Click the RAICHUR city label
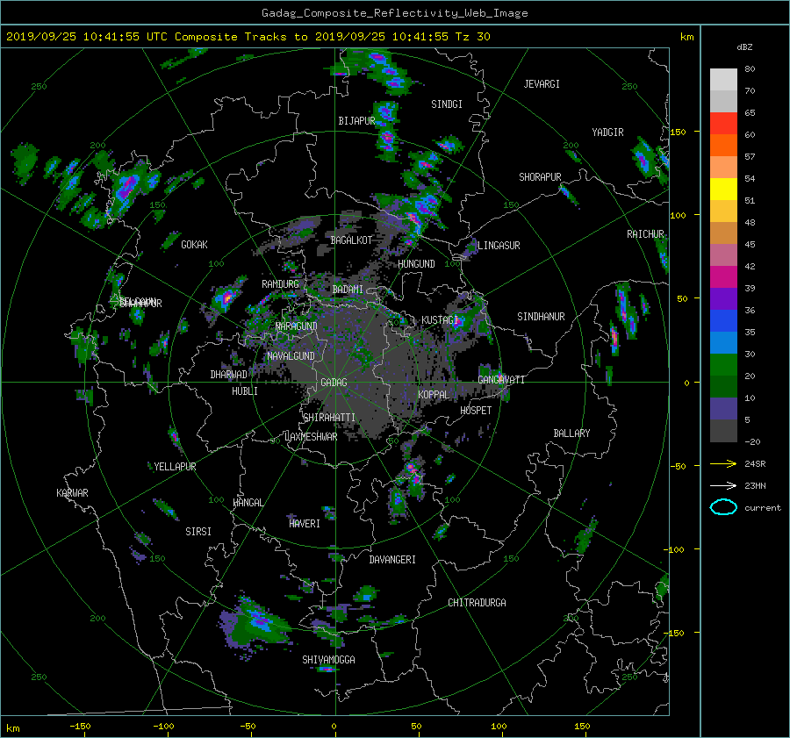Viewport: 790px width, 738px height. tap(645, 234)
